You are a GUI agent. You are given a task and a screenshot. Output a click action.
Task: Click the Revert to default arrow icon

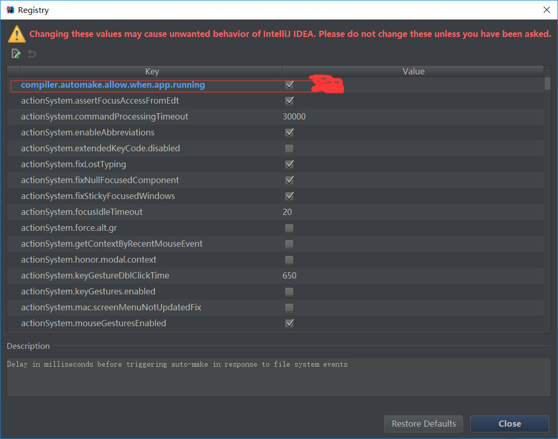[32, 54]
